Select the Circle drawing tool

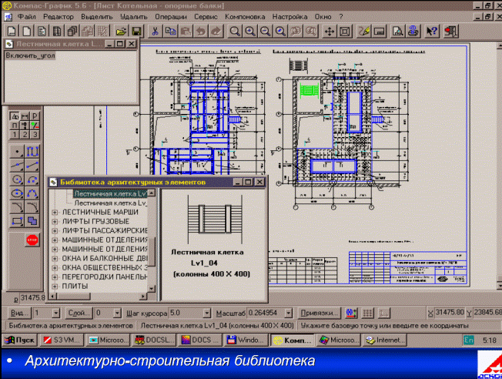pos(17,179)
